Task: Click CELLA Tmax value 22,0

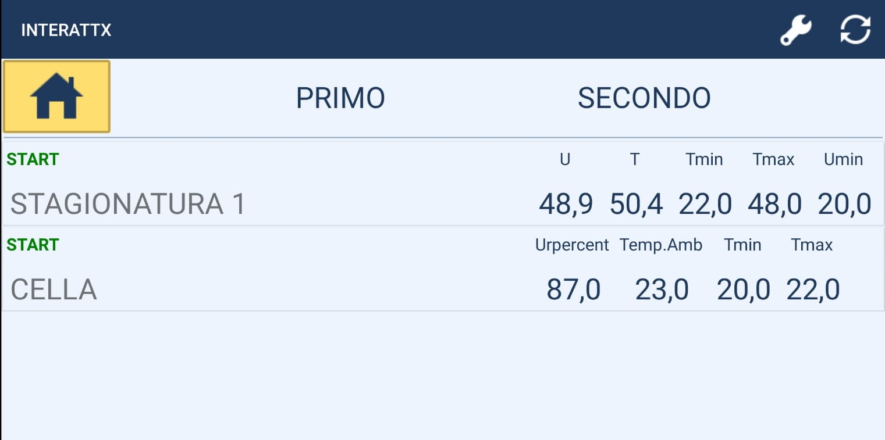Action: (813, 289)
